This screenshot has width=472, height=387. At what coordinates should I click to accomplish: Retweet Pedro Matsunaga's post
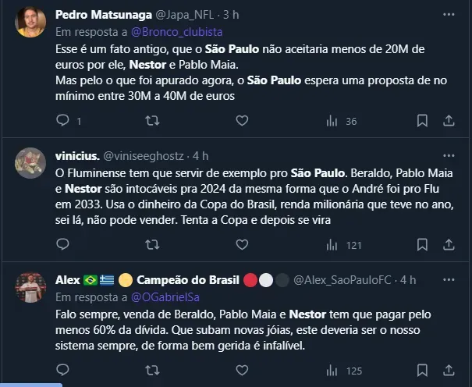click(154, 120)
